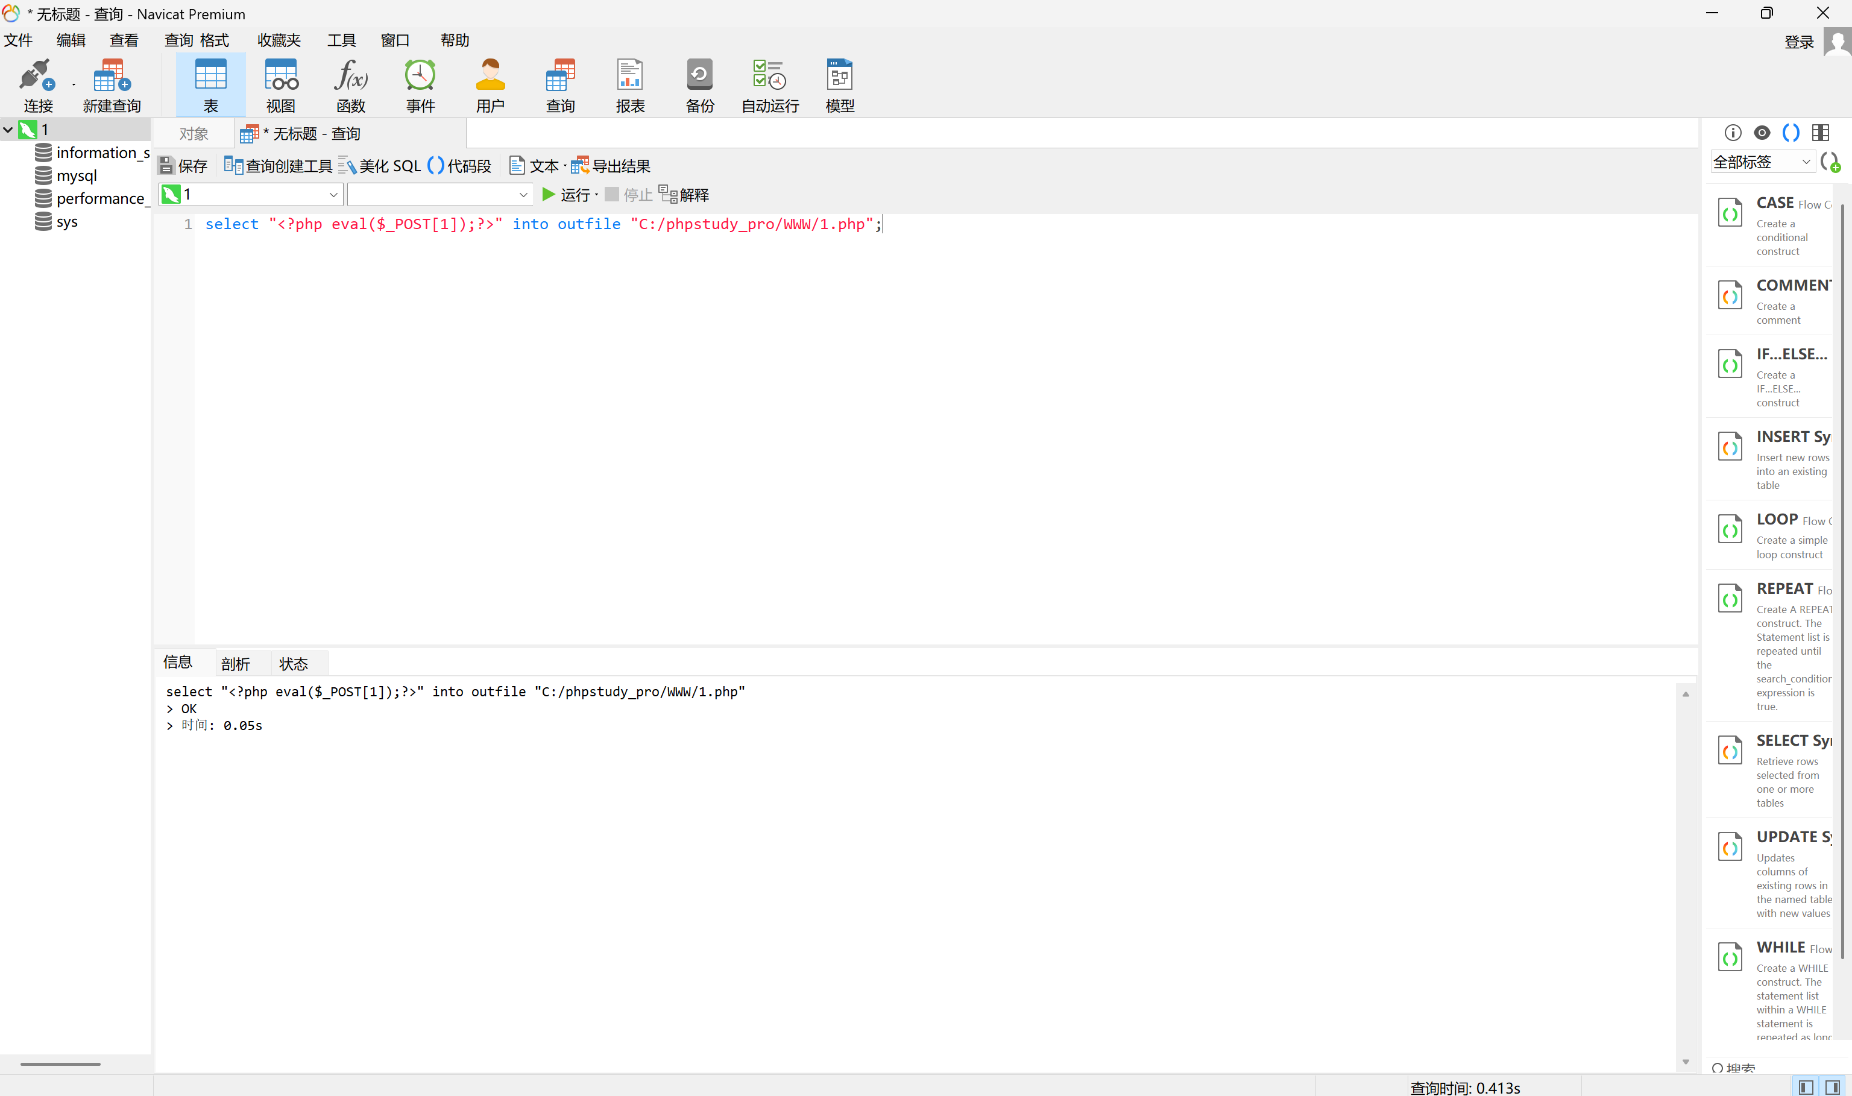
Task: Open the 备份 backup icon
Action: click(699, 85)
